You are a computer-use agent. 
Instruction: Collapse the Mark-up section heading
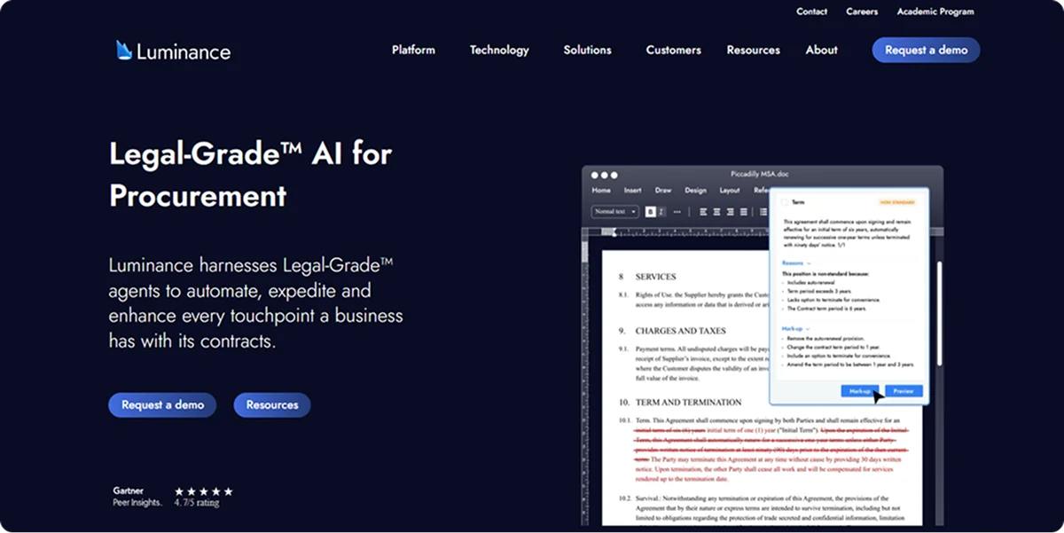(795, 328)
